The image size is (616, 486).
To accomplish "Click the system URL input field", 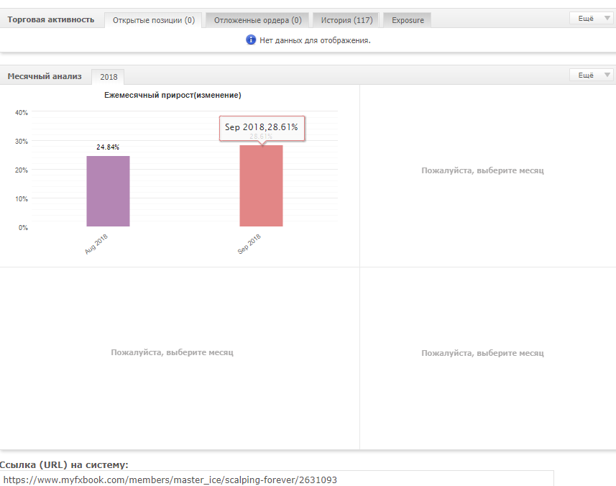I will (x=277, y=480).
